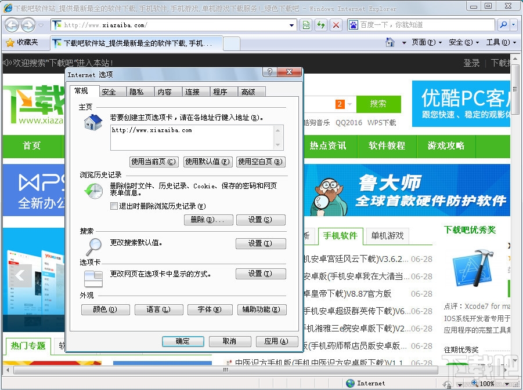Click the page compatibility icon beside address bar

point(306,25)
